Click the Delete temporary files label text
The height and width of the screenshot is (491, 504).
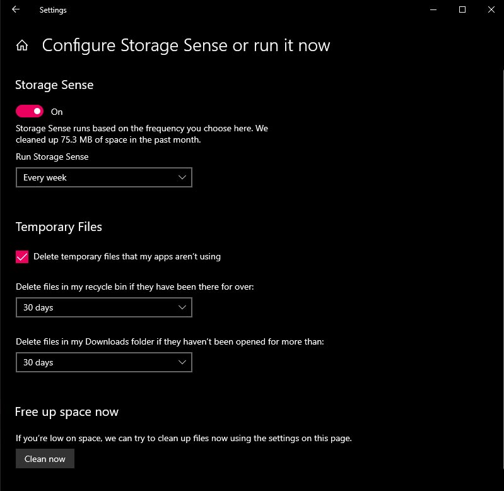[x=127, y=257]
